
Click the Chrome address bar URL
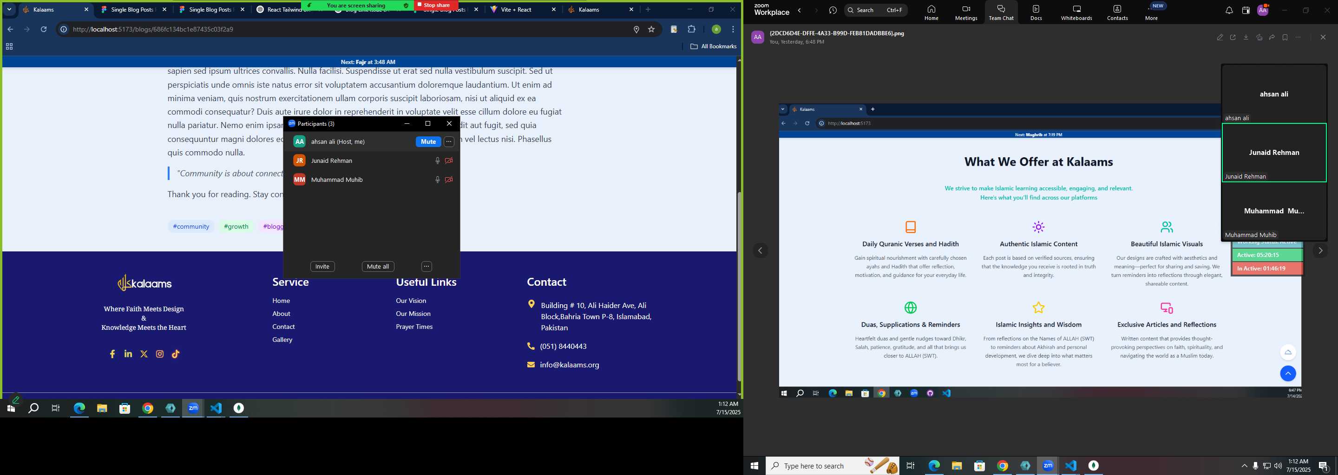153,30
